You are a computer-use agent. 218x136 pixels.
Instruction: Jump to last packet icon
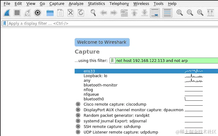click(x=145, y=13)
